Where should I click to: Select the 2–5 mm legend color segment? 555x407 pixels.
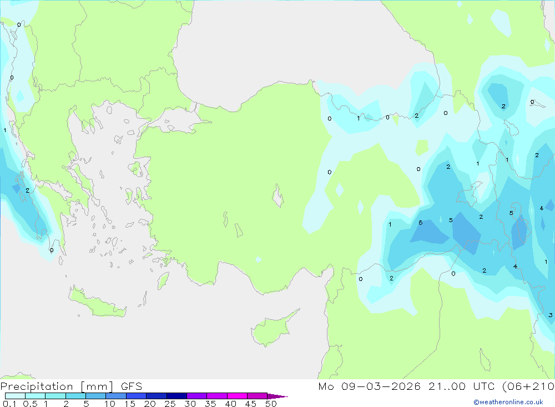pos(75,396)
